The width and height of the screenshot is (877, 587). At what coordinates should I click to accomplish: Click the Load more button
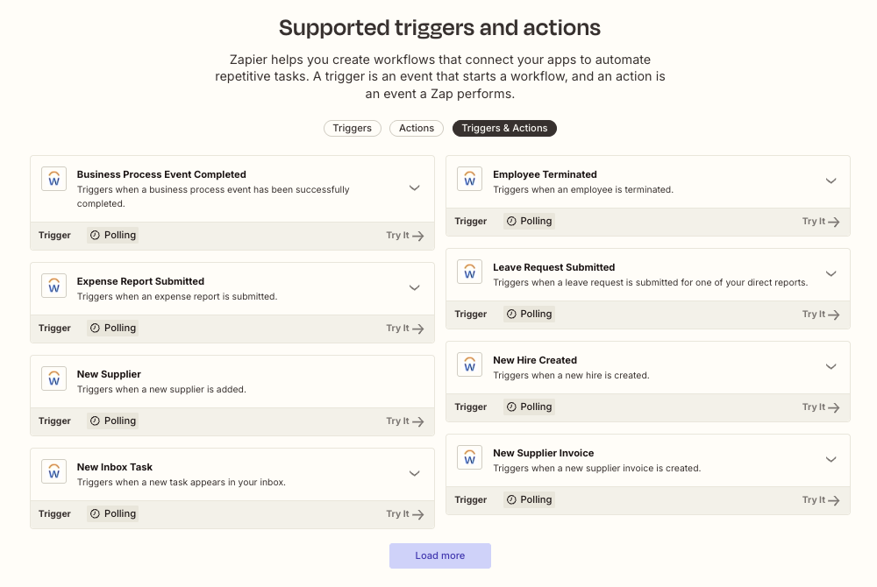[439, 555]
